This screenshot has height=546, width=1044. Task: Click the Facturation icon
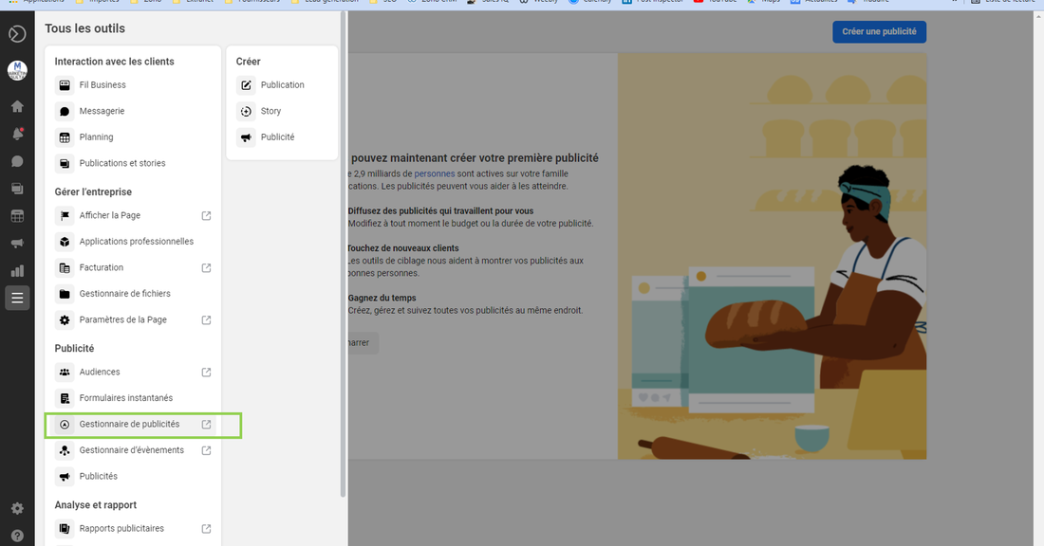(x=65, y=267)
